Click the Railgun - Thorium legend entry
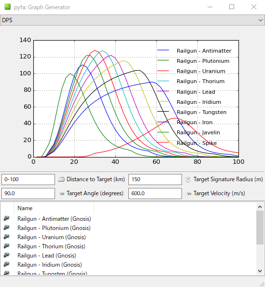The height and width of the screenshot is (287, 265). tap(191, 81)
